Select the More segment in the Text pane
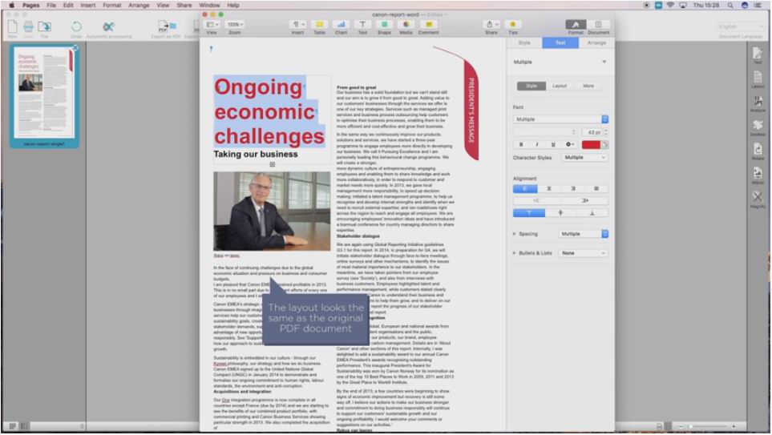Screen dimensions: 772x435 [588, 86]
